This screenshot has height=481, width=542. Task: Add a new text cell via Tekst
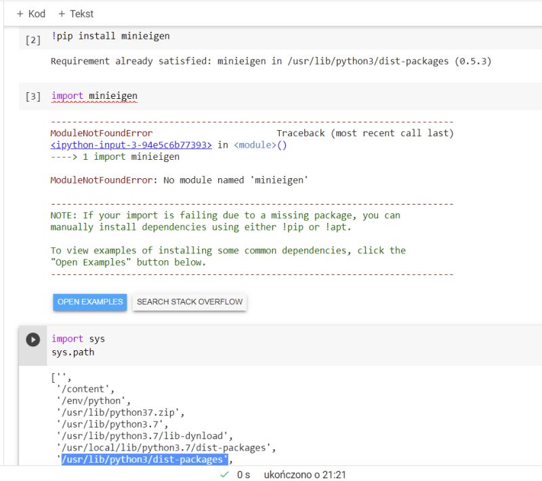(x=76, y=14)
